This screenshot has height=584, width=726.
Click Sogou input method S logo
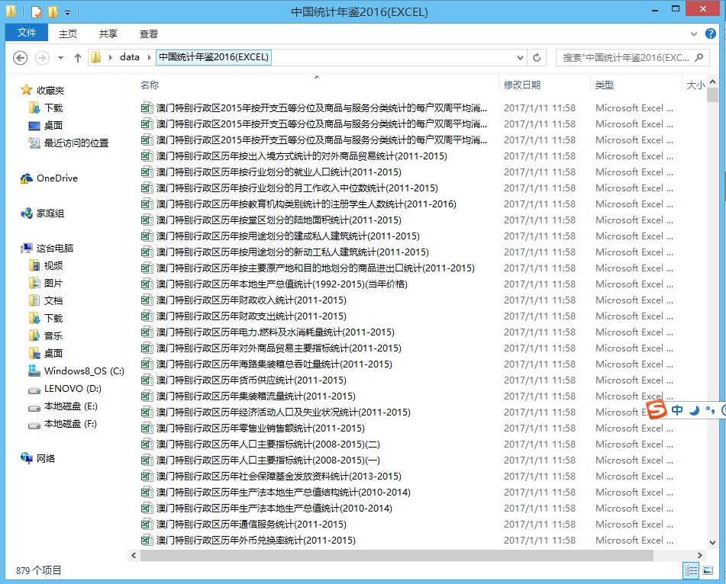click(x=656, y=409)
